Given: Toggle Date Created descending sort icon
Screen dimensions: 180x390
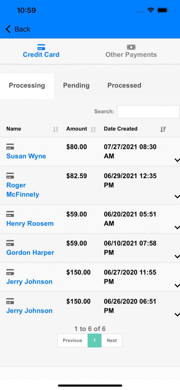Looking at the screenshot, I should [163, 129].
